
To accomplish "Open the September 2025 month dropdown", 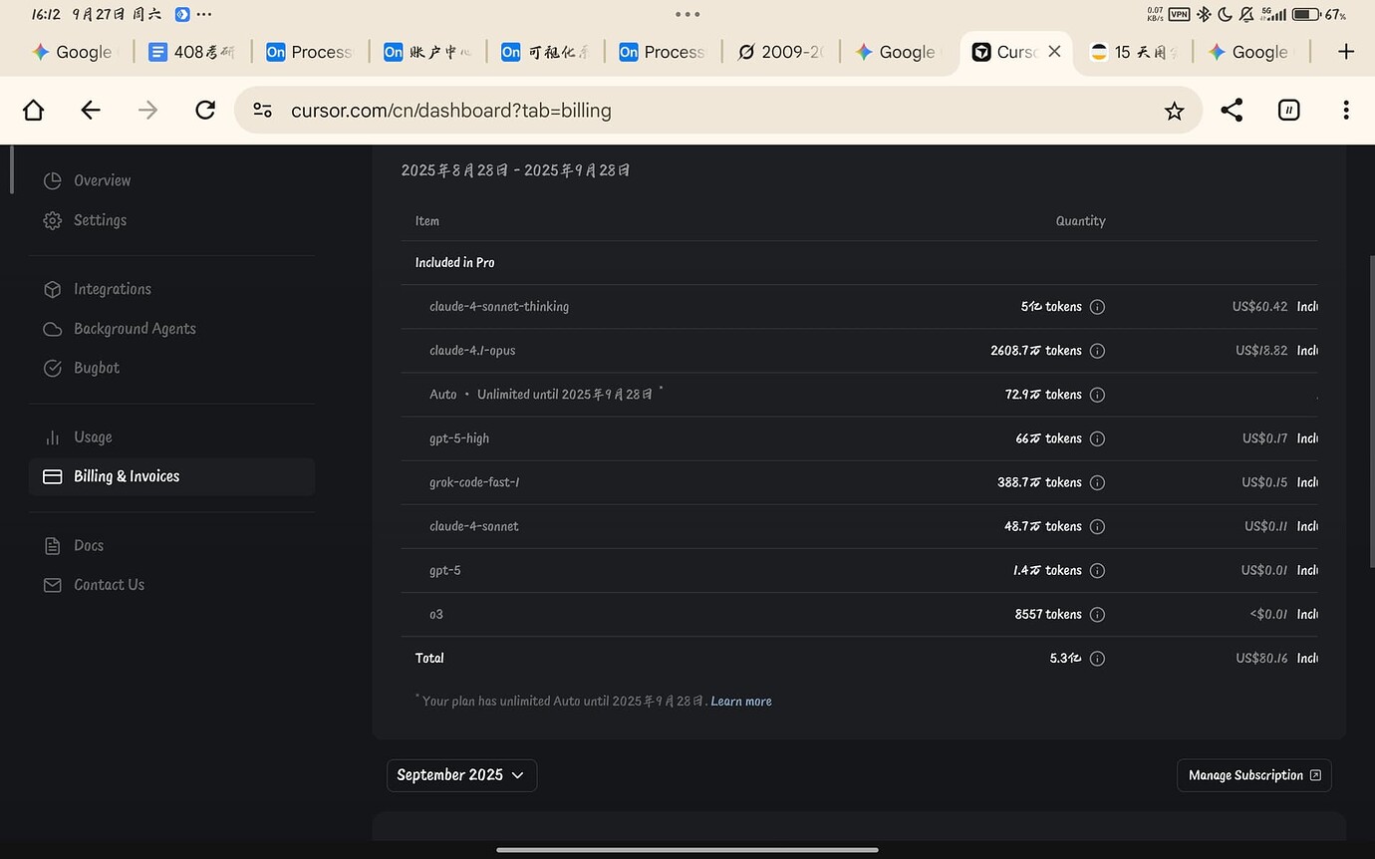I will pos(461,775).
